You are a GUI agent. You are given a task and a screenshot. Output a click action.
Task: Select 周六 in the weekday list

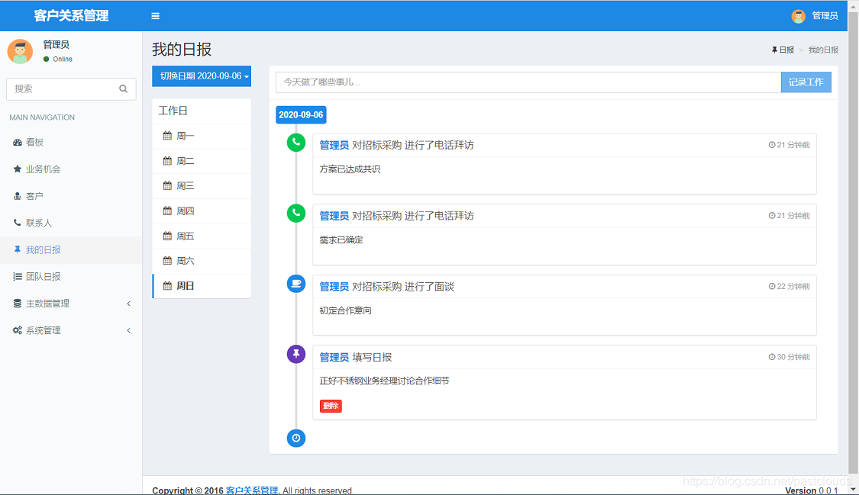pos(202,261)
